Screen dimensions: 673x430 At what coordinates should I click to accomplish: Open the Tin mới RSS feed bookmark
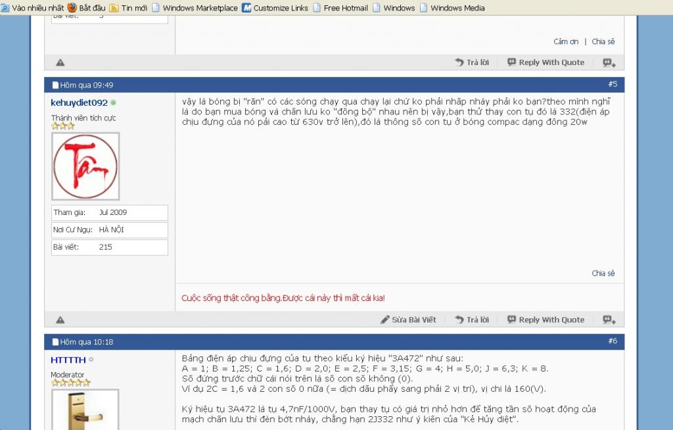point(128,8)
